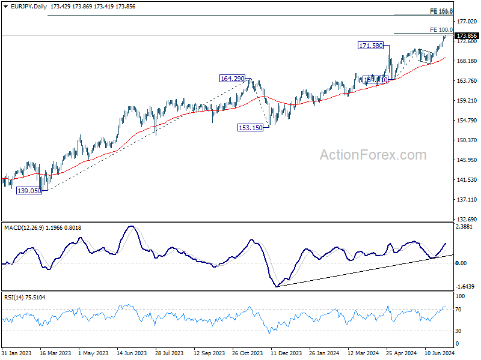This screenshot has width=481, height=360.
Task: Click the 154.790 price axis value
Action: click(x=467, y=121)
